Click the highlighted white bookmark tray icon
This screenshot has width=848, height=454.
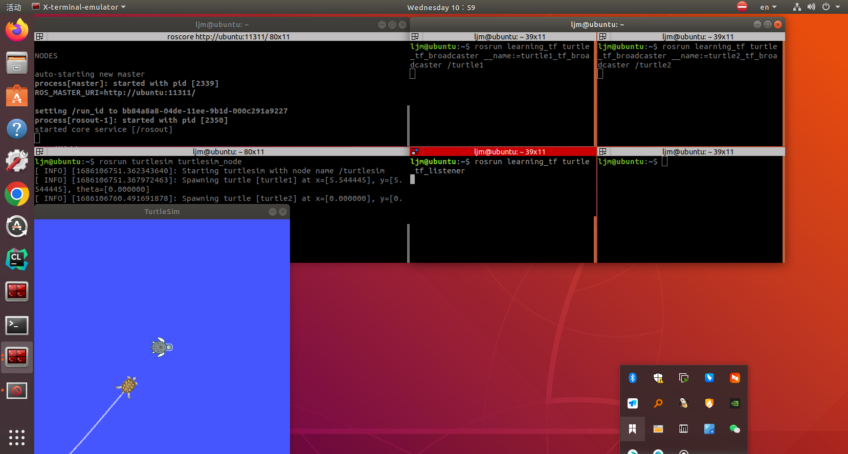(633, 429)
